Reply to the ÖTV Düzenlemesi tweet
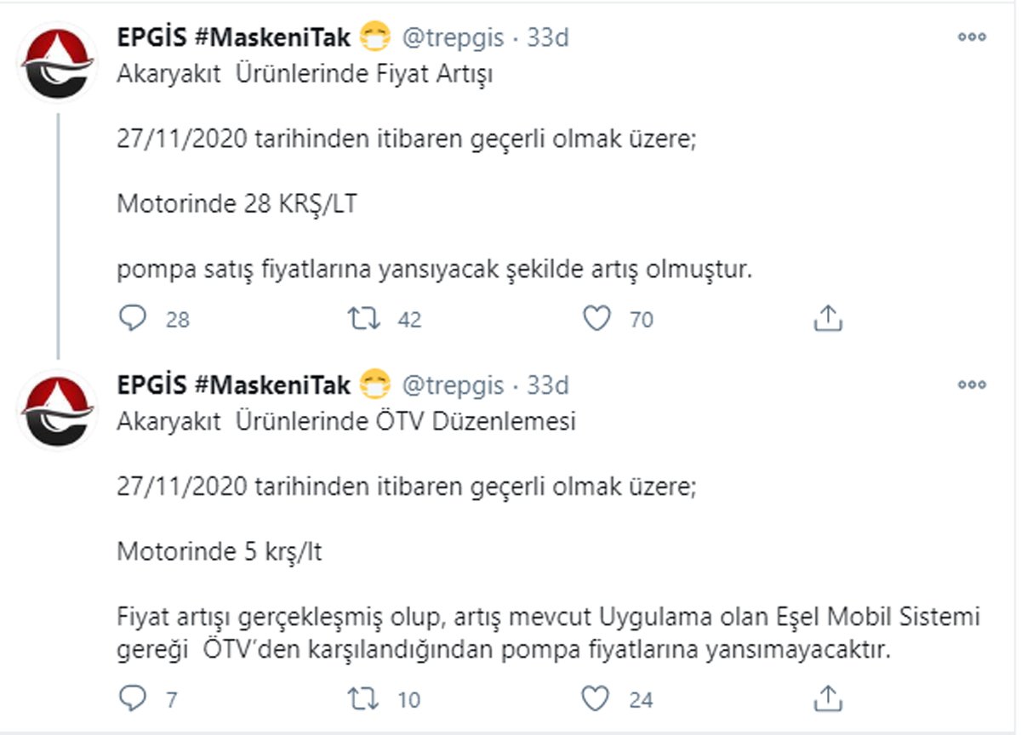1021x735 pixels. tap(133, 698)
